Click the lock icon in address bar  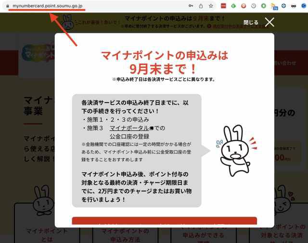[8, 6]
